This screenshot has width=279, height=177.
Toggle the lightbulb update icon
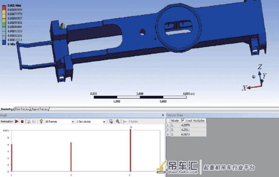41,122
